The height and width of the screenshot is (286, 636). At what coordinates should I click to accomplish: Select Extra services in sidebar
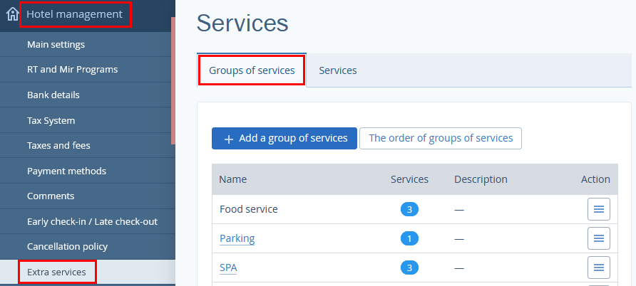click(88, 272)
